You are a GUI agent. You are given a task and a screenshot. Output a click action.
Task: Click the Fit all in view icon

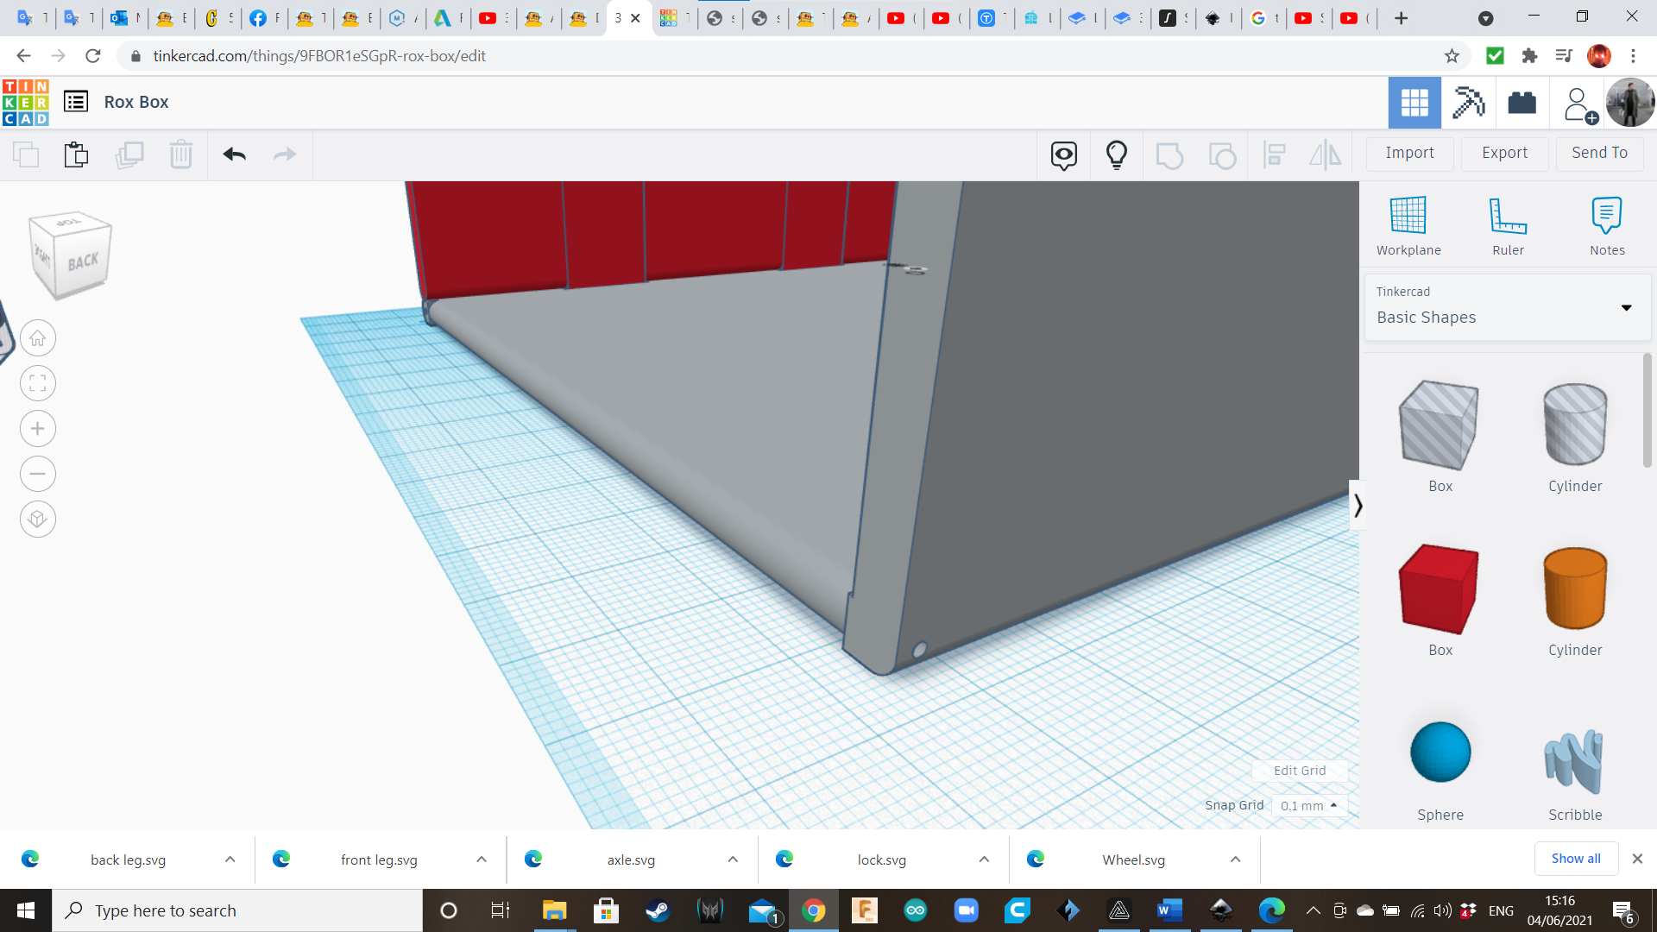click(x=38, y=383)
